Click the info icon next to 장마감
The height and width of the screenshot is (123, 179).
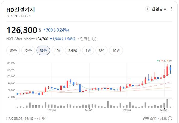[94, 39]
